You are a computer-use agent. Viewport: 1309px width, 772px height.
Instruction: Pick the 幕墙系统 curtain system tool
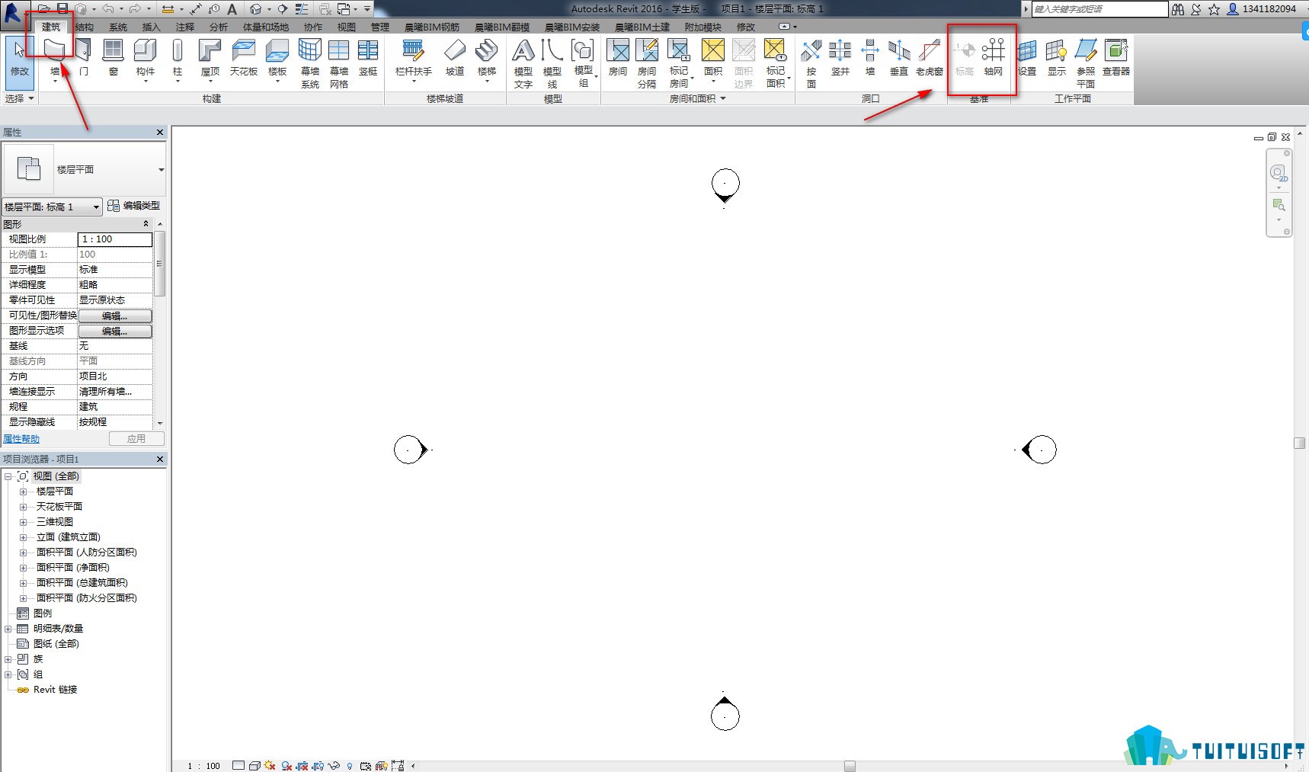point(310,64)
